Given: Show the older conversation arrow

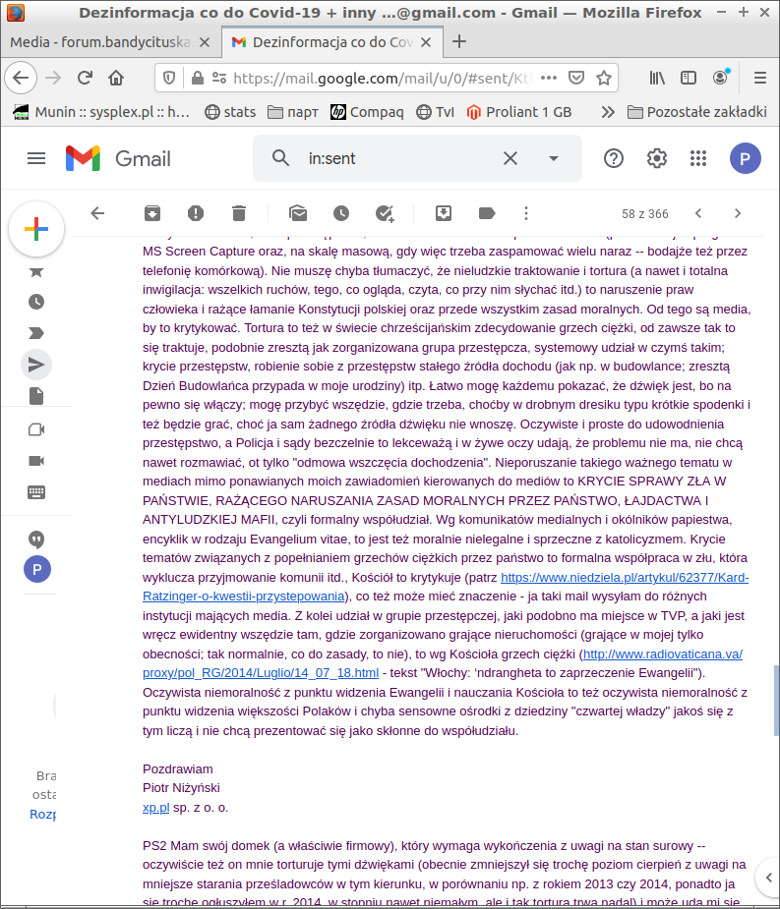Looking at the screenshot, I should coord(738,213).
